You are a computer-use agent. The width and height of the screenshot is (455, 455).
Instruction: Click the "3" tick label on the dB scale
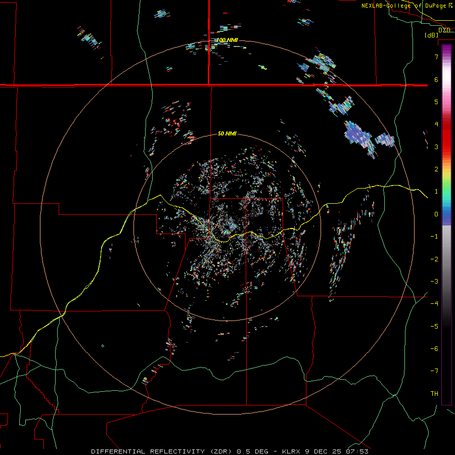coord(436,147)
